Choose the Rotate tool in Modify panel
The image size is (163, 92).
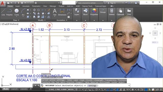[38, 10]
